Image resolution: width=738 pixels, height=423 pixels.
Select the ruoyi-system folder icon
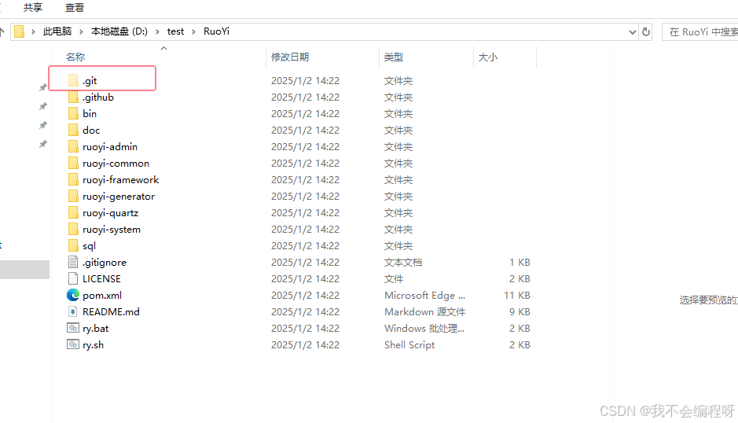pos(73,229)
